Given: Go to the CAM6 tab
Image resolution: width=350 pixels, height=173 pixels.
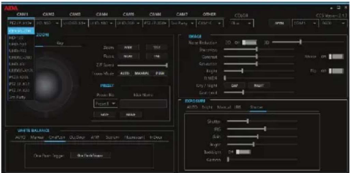Looking at the screenshot, I should (x=155, y=14).
